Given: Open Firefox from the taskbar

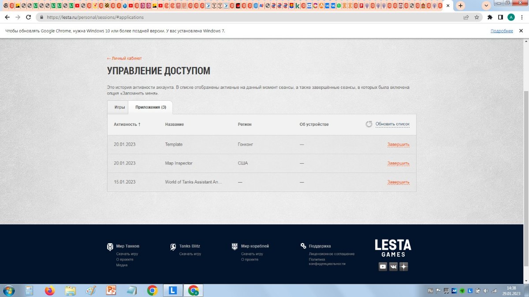Looking at the screenshot, I should pos(49,290).
